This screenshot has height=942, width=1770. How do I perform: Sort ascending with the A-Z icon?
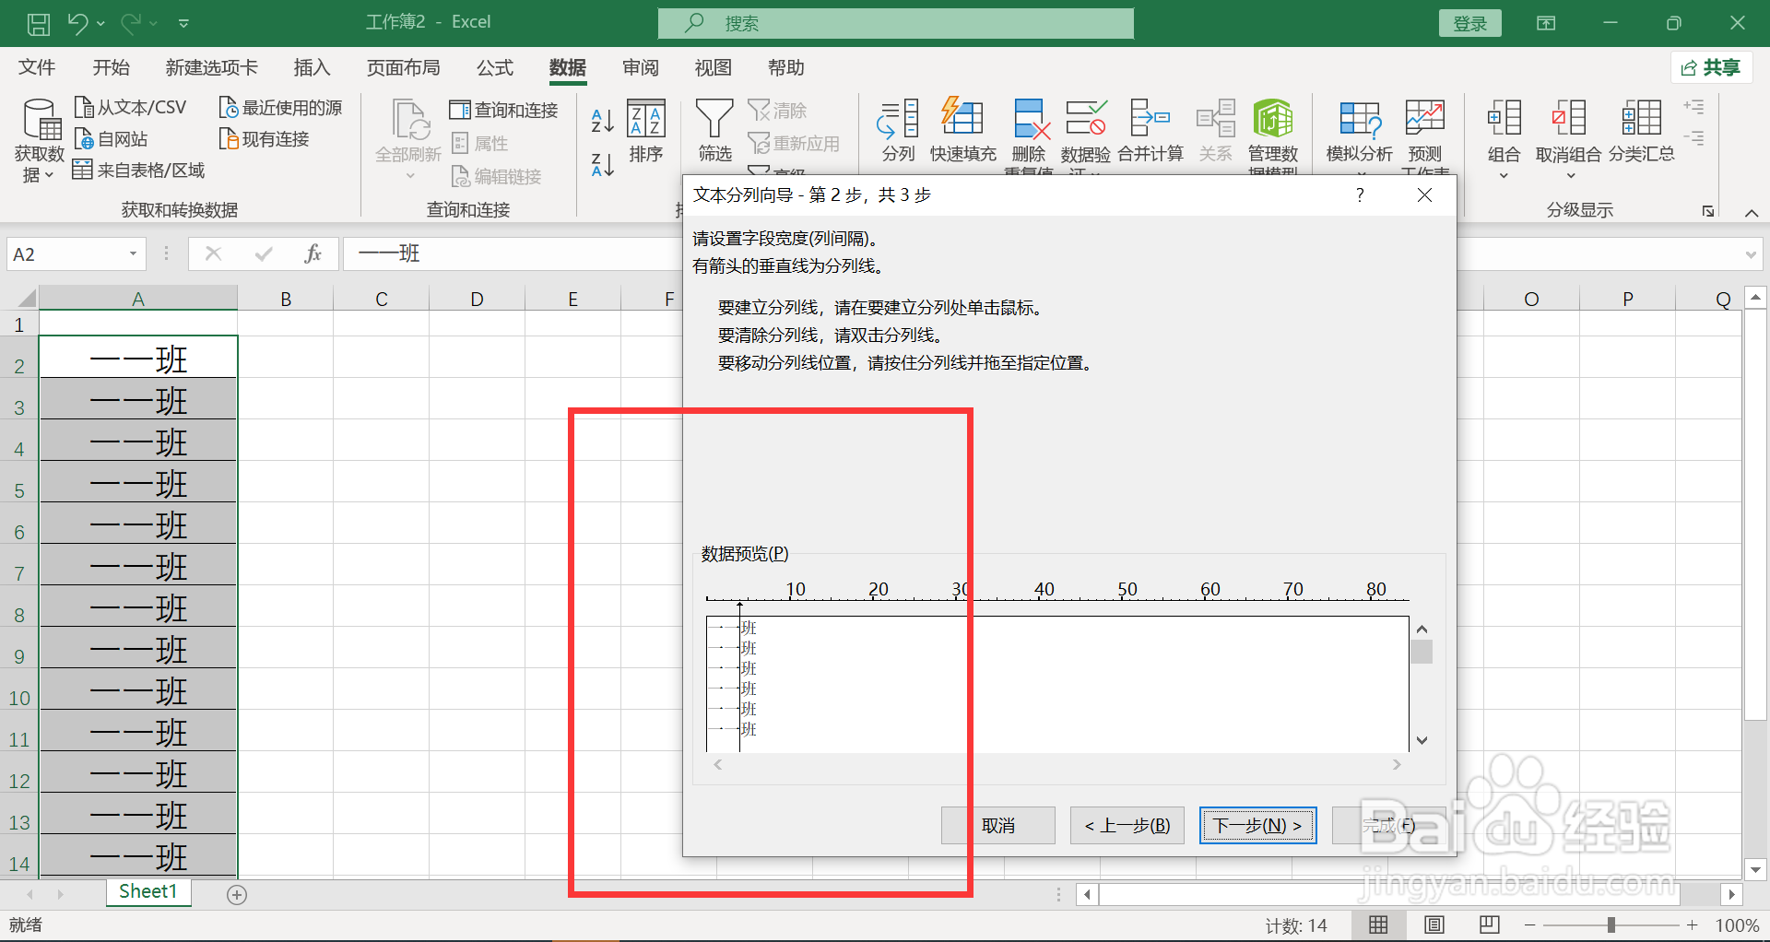point(602,120)
